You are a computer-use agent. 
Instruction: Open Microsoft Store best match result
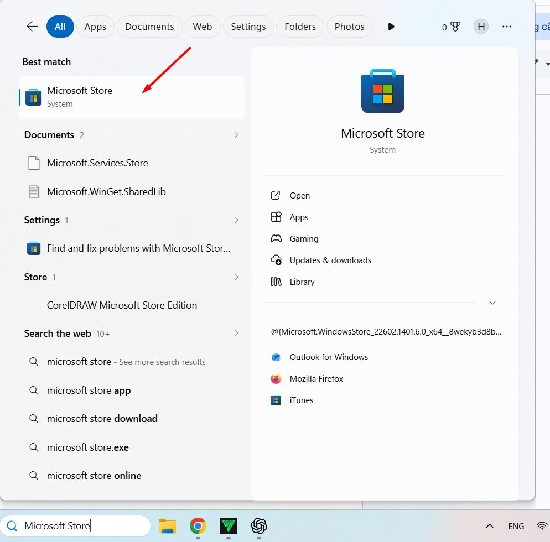coord(132,97)
